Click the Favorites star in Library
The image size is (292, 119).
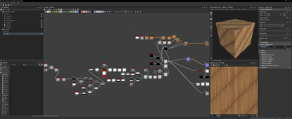point(1,67)
